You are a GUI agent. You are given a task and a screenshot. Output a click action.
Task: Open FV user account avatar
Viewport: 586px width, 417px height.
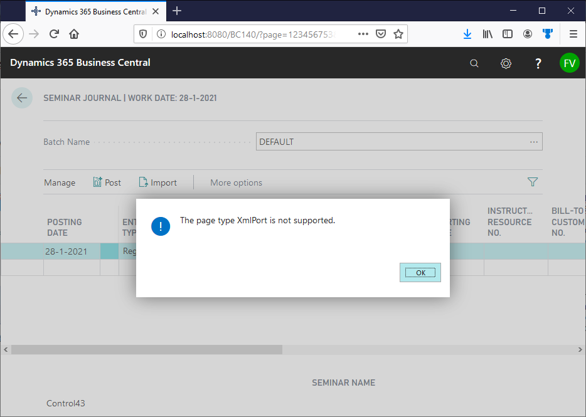(569, 63)
